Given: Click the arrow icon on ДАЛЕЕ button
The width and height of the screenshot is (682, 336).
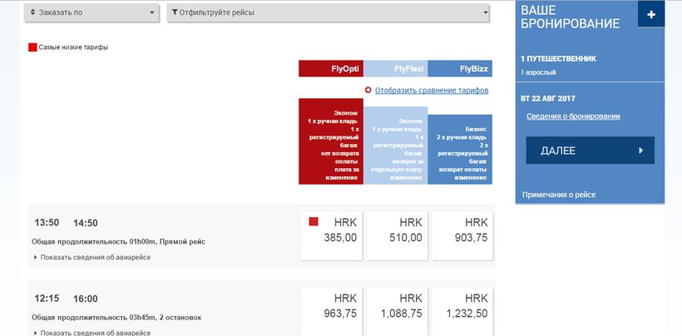Looking at the screenshot, I should 640,151.
